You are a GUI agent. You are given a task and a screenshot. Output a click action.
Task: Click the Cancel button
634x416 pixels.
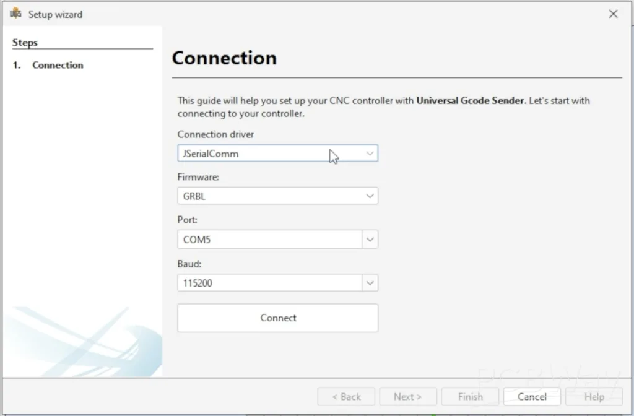coord(532,397)
